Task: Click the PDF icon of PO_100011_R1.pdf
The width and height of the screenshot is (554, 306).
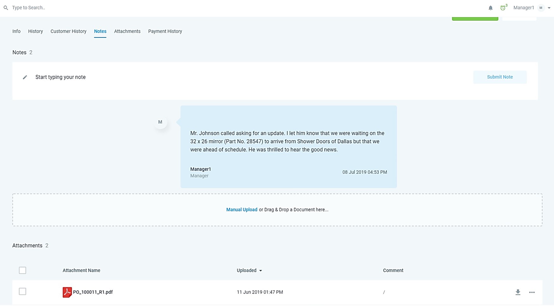Action: point(67,292)
